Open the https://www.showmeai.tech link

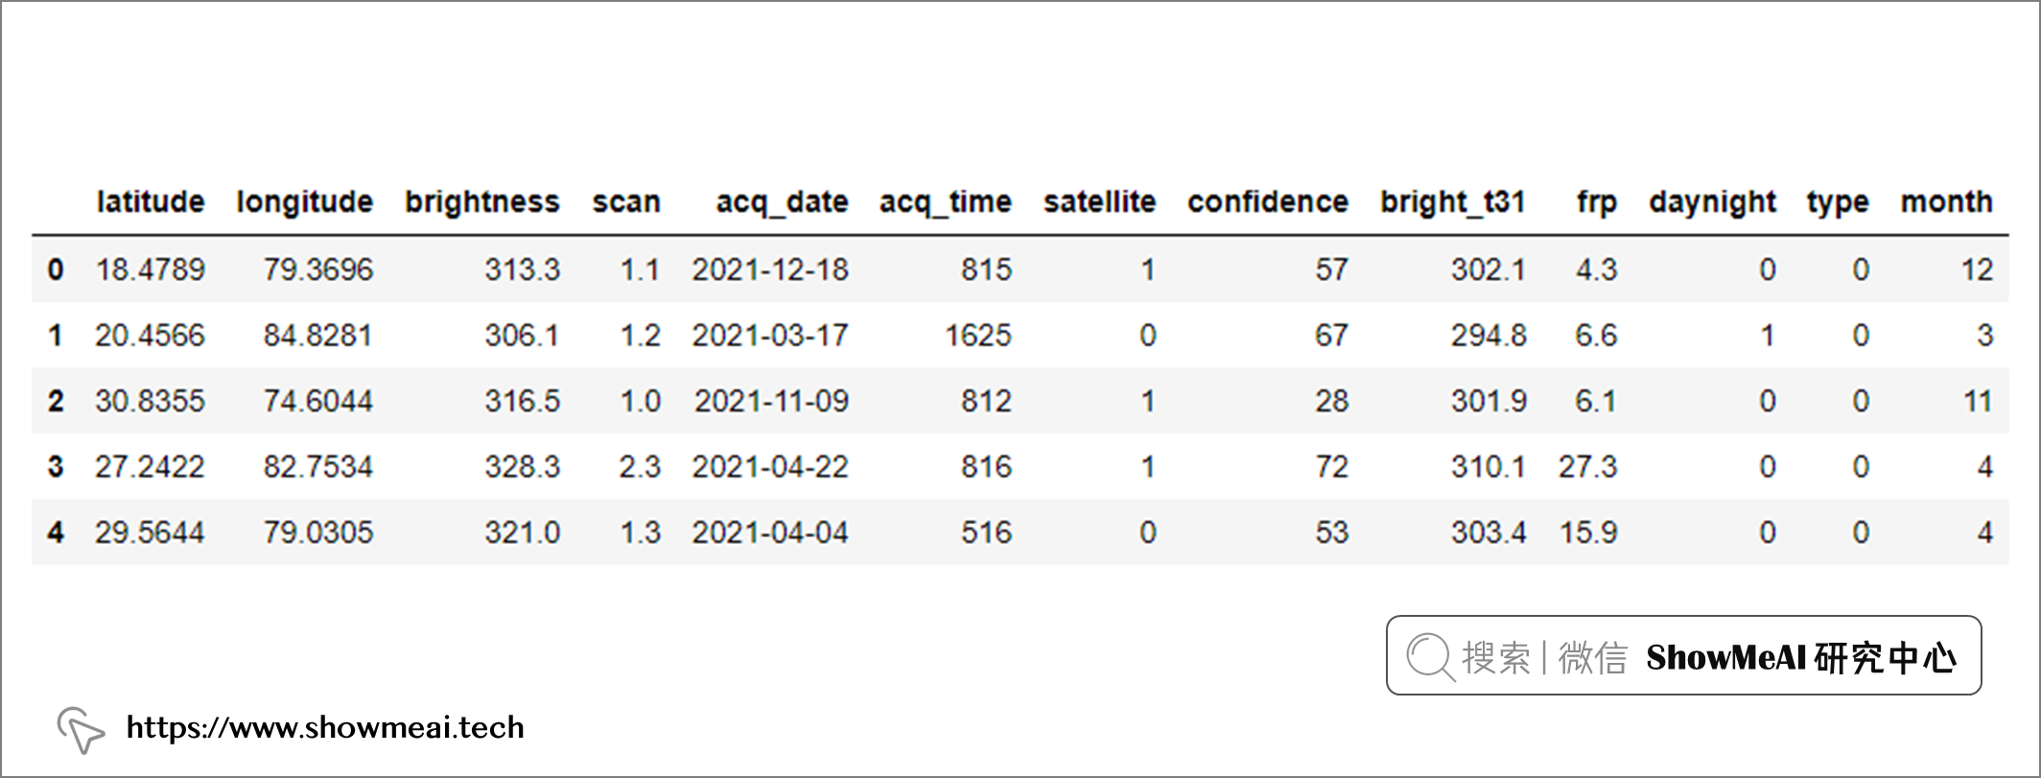pyautogui.click(x=325, y=727)
